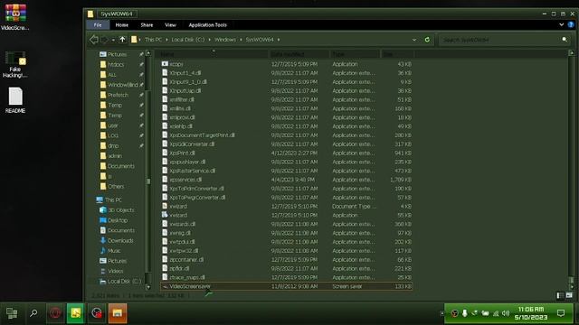The height and width of the screenshot is (325, 579).
Task: Open the notification center icon
Action: click(x=561, y=313)
